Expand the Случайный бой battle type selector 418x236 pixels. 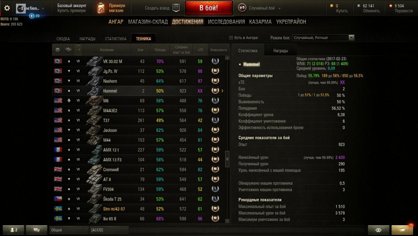pyautogui.click(x=260, y=8)
